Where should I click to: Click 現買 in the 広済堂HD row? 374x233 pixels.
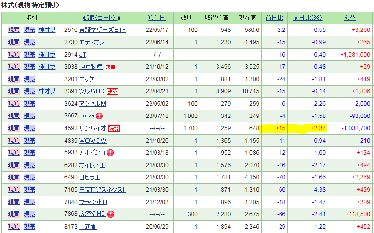pos(14,214)
